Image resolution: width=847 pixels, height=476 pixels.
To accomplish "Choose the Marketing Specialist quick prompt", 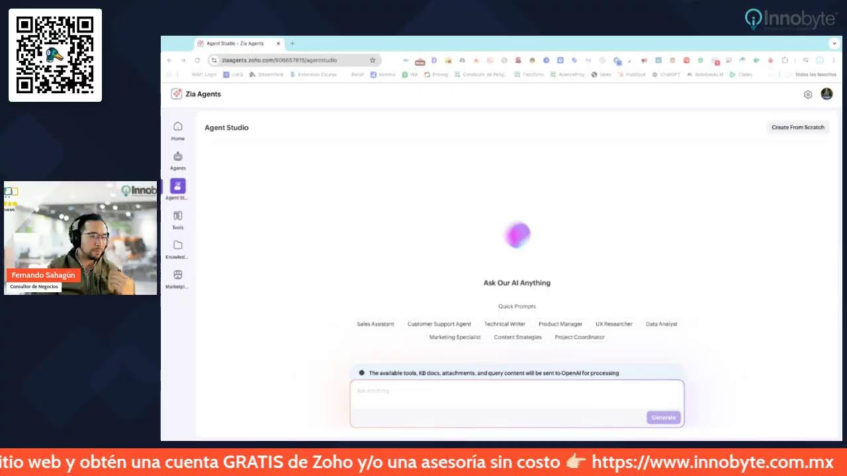I will (x=455, y=337).
